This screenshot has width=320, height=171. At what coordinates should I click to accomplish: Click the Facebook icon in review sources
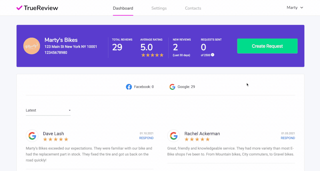tap(129, 87)
